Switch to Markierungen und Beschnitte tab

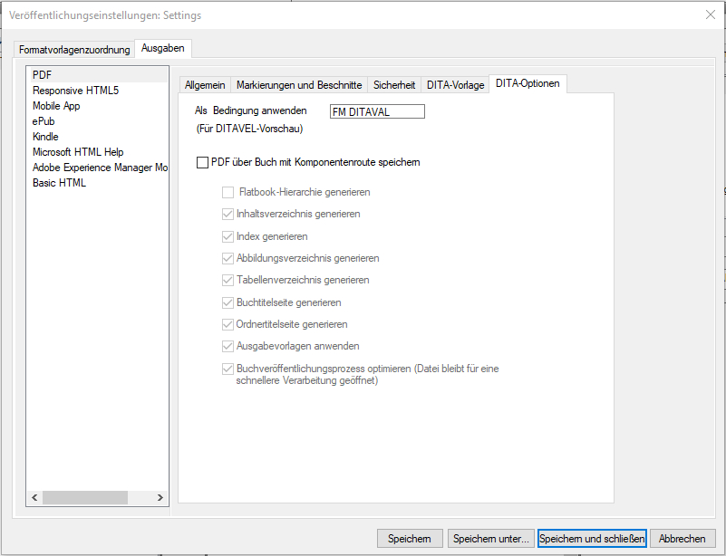tap(299, 84)
